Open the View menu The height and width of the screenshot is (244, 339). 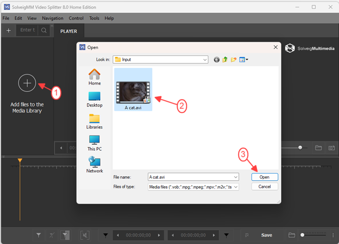click(x=32, y=18)
